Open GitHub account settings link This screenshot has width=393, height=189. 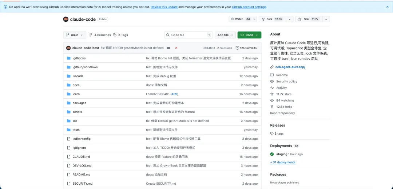pos(249,7)
